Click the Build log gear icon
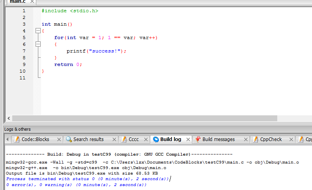The width and height of the screenshot is (312, 190). 156,139
